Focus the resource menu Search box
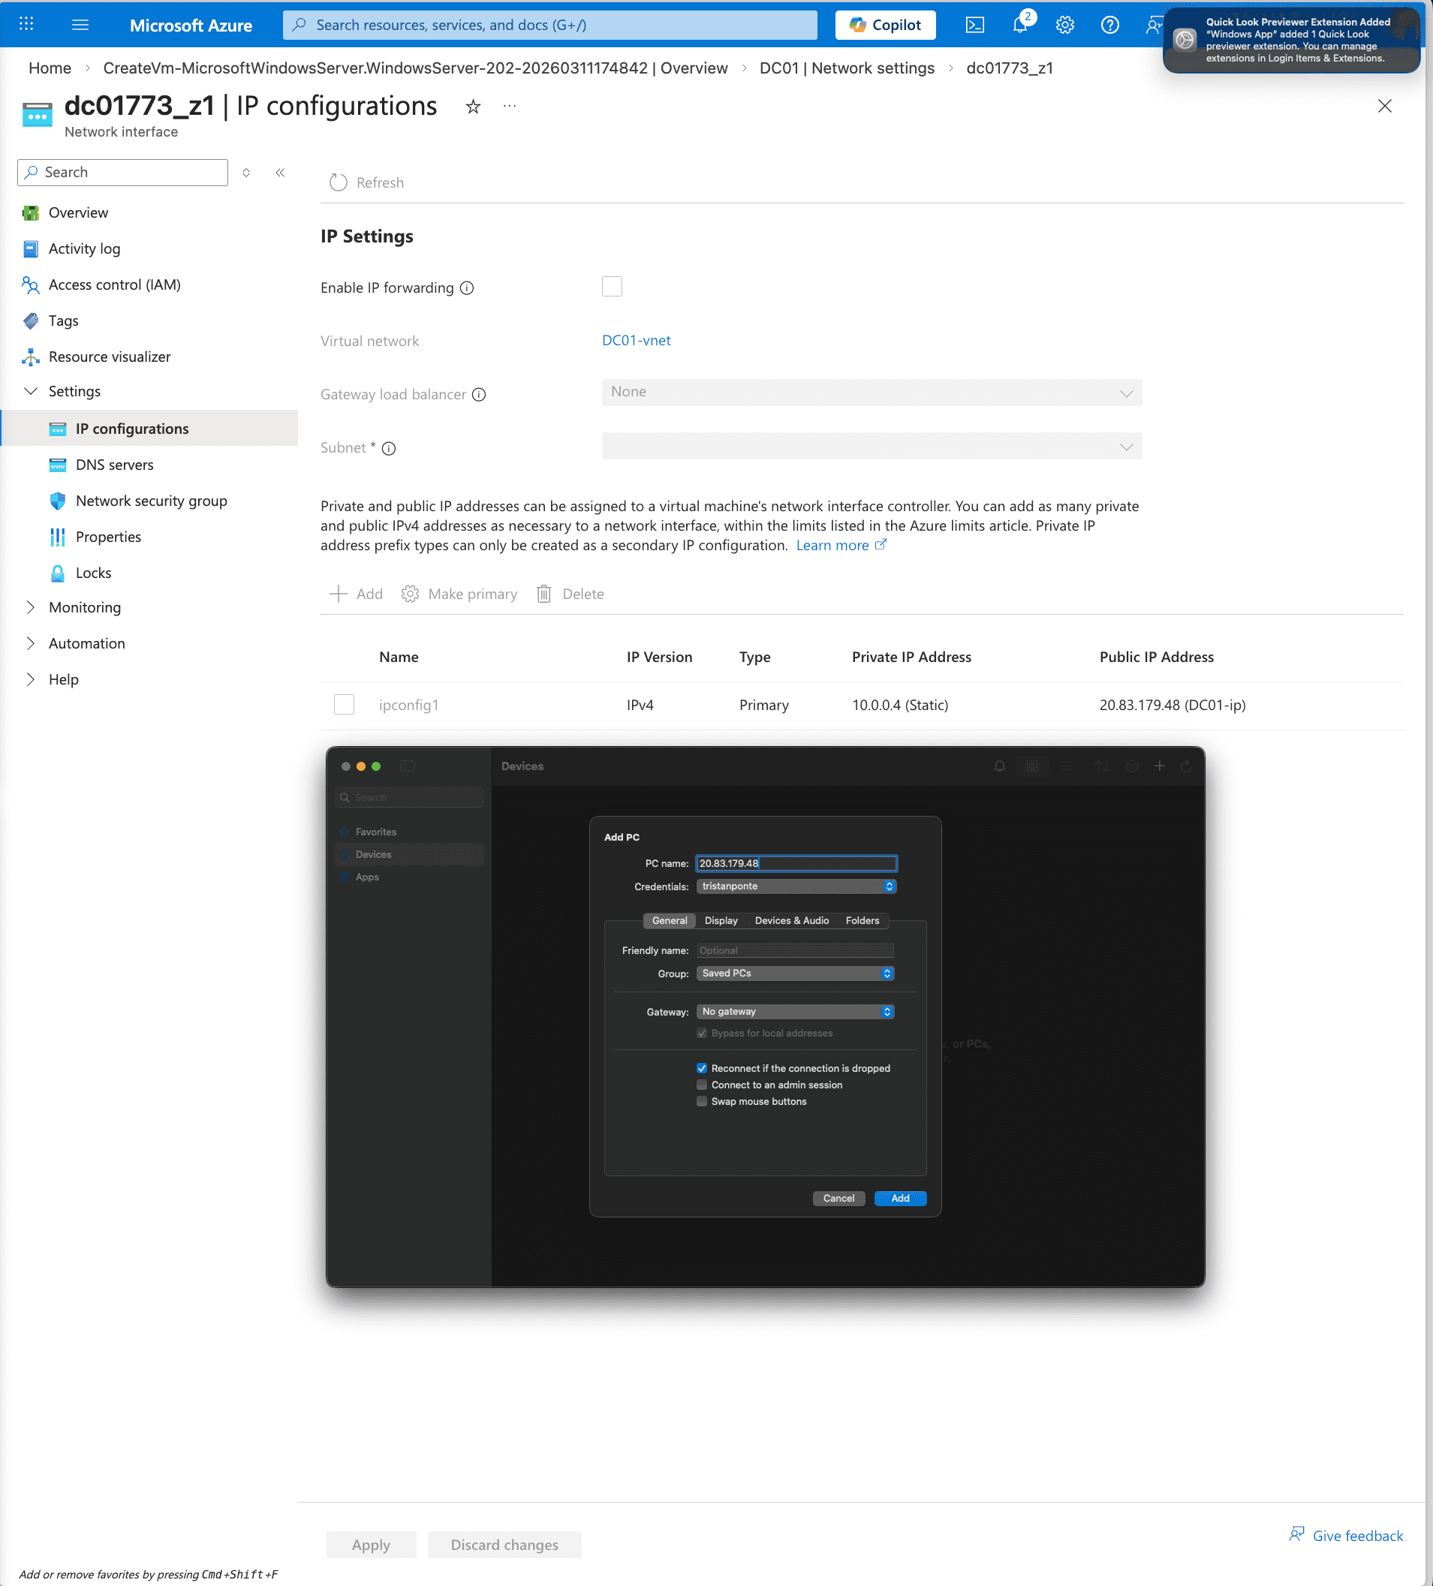The image size is (1433, 1586). [123, 173]
